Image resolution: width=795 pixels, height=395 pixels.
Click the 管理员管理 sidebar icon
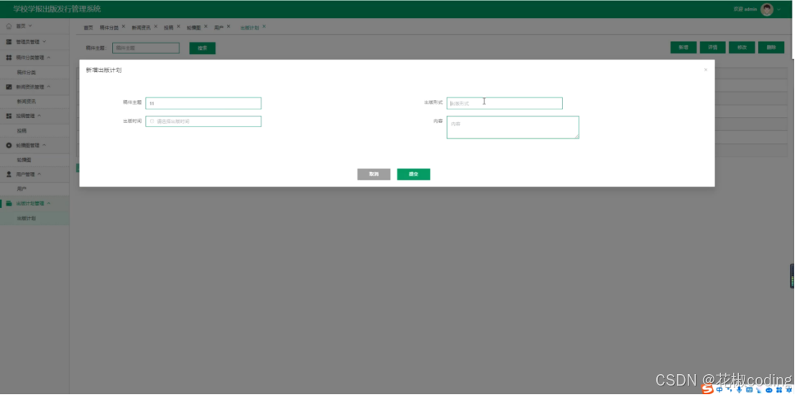[9, 42]
